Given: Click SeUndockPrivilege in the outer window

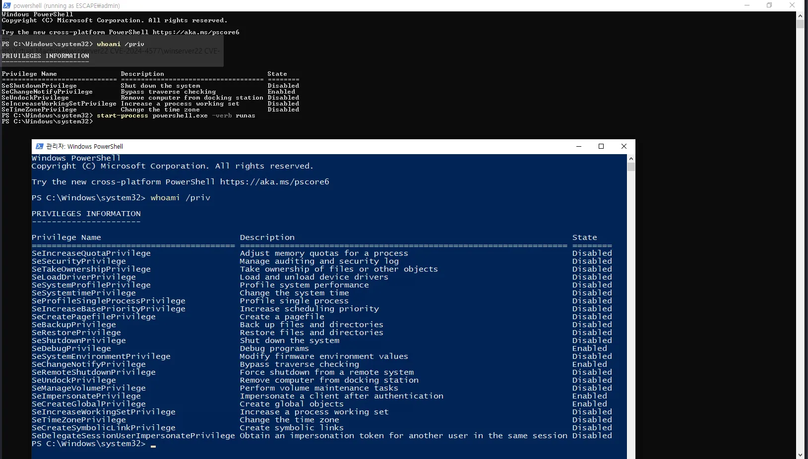Looking at the screenshot, I should tap(35, 98).
